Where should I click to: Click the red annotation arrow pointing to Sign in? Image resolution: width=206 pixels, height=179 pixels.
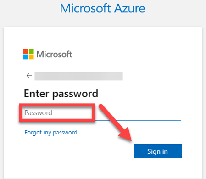pyautogui.click(x=116, y=123)
